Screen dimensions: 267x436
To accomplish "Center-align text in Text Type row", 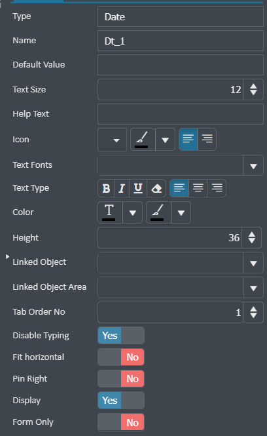I will coord(198,188).
